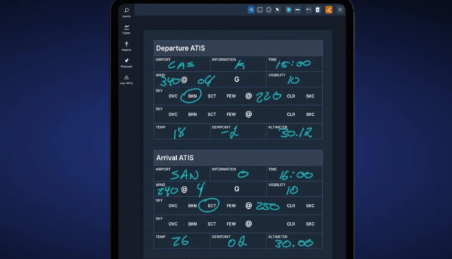The width and height of the screenshot is (452, 259).
Task: Undo the last annotation stroke
Action: click(308, 10)
